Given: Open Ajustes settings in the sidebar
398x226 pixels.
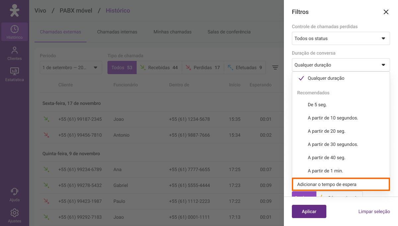Looking at the screenshot, I should pyautogui.click(x=15, y=216).
